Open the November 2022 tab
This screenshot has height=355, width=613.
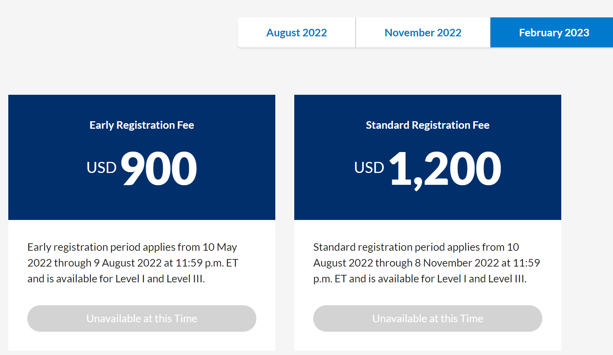pyautogui.click(x=423, y=33)
